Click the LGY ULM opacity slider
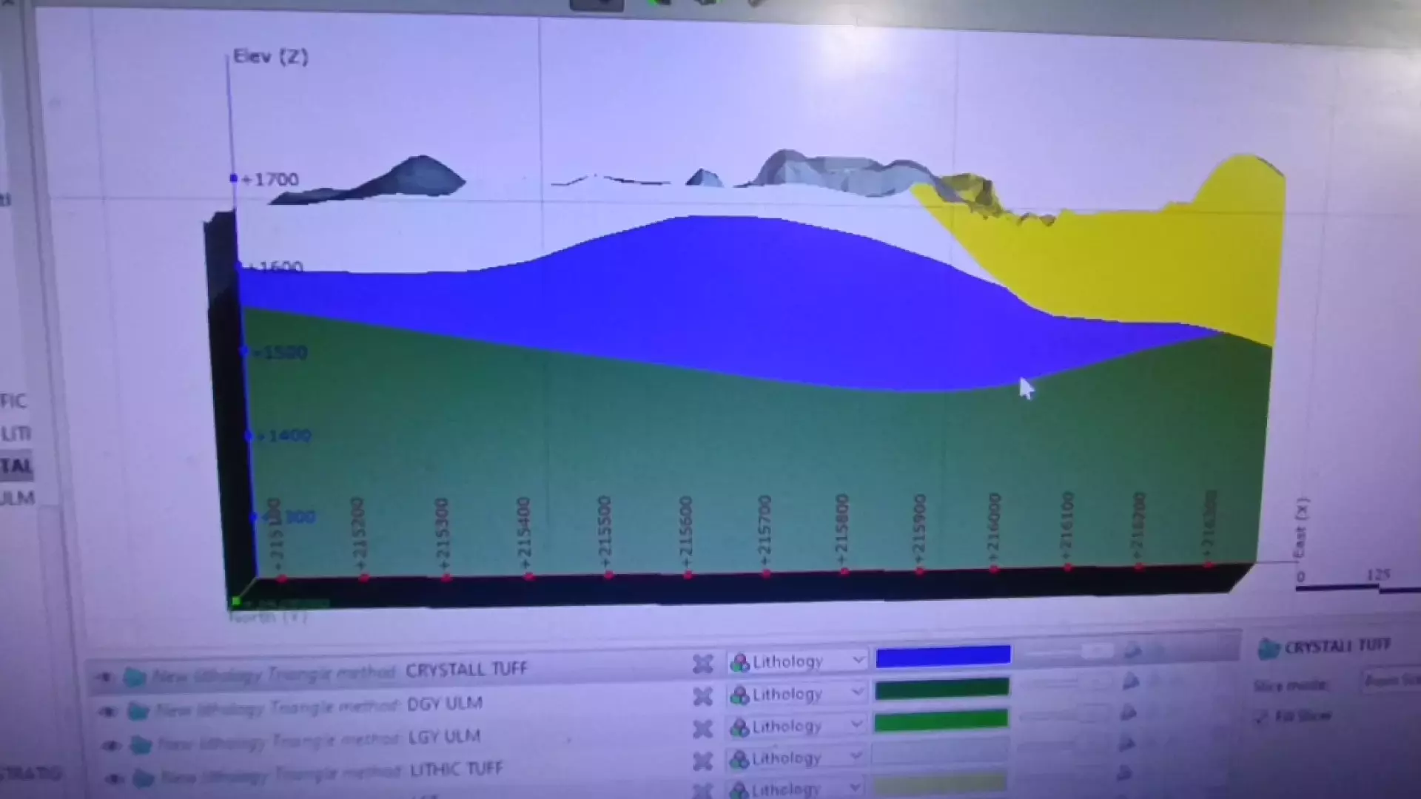This screenshot has width=1421, height=799. tap(1063, 715)
